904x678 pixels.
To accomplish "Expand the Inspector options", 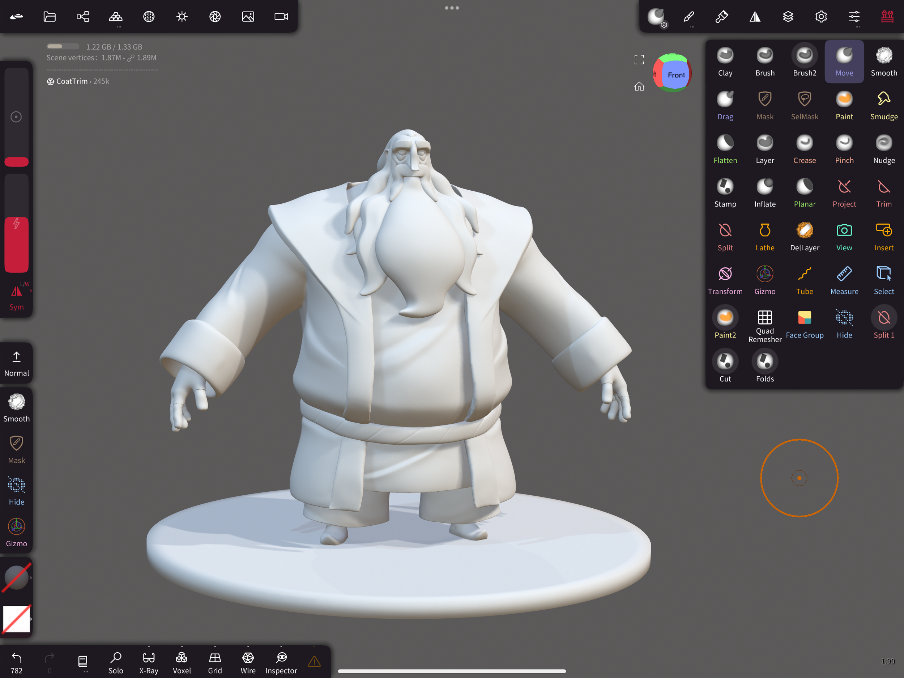I will coord(281,647).
